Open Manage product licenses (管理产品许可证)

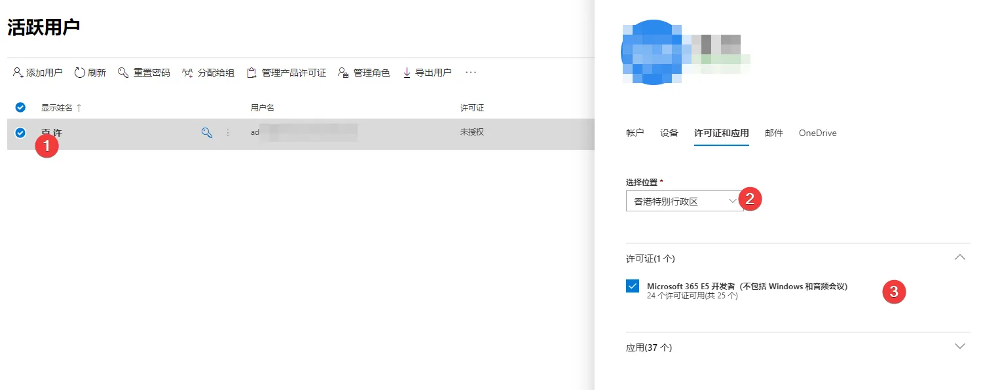[x=286, y=73]
